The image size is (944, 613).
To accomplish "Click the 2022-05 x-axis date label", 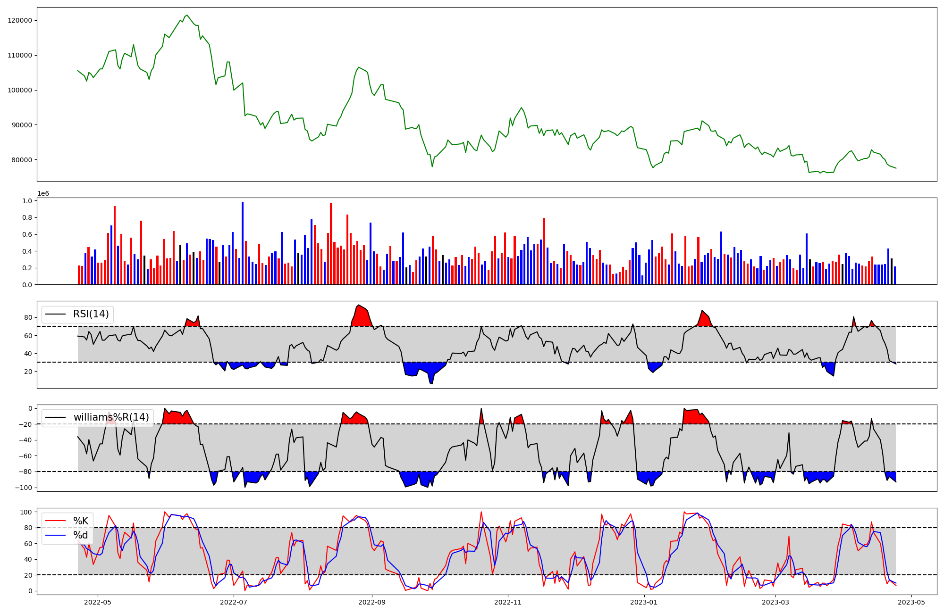I will [98, 602].
